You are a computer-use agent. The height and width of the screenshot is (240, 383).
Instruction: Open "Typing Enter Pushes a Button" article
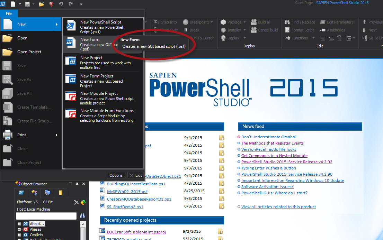(268, 168)
